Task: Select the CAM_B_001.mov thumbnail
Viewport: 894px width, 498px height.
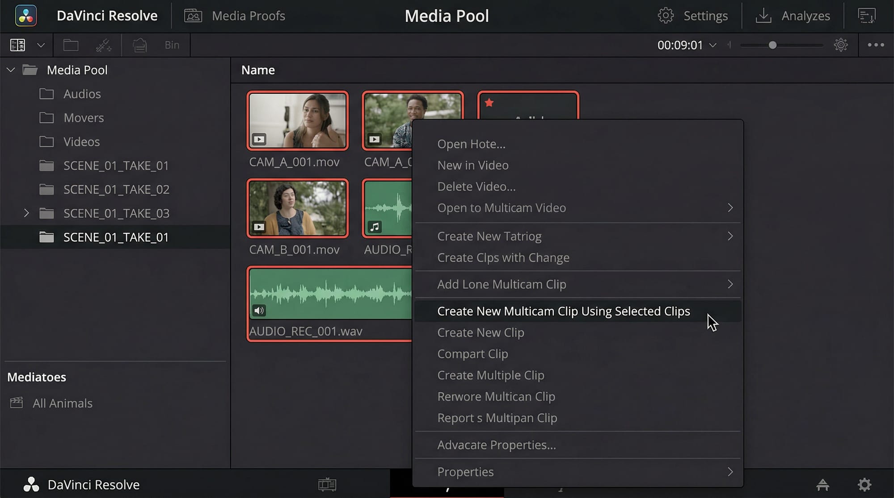Action: click(297, 208)
